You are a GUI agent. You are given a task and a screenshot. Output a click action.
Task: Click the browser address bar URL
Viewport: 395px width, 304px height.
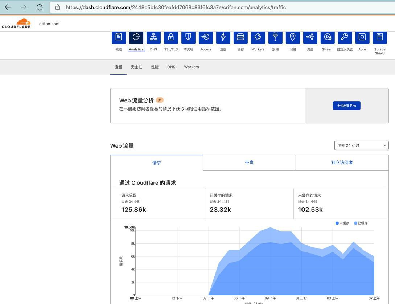pyautogui.click(x=176, y=7)
